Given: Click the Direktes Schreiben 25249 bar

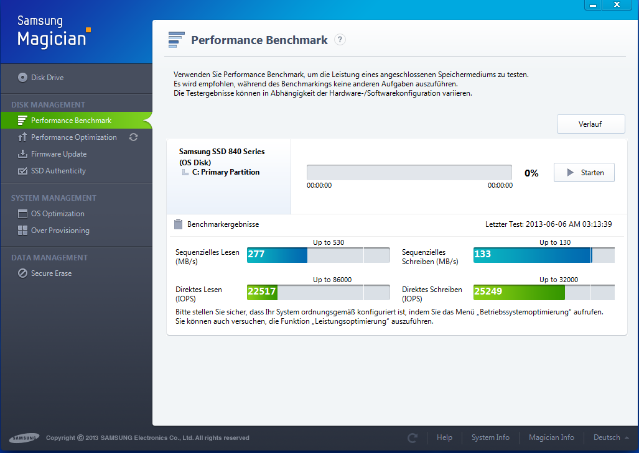Looking at the screenshot, I should click(544, 292).
